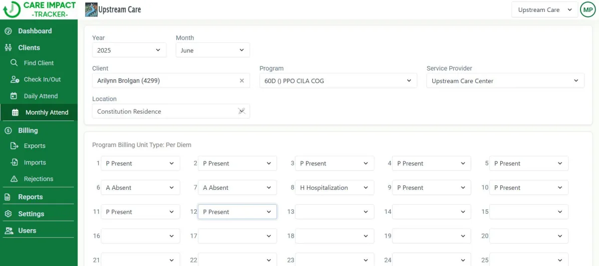Open the Monthly Attend page
599x266 pixels.
46,113
